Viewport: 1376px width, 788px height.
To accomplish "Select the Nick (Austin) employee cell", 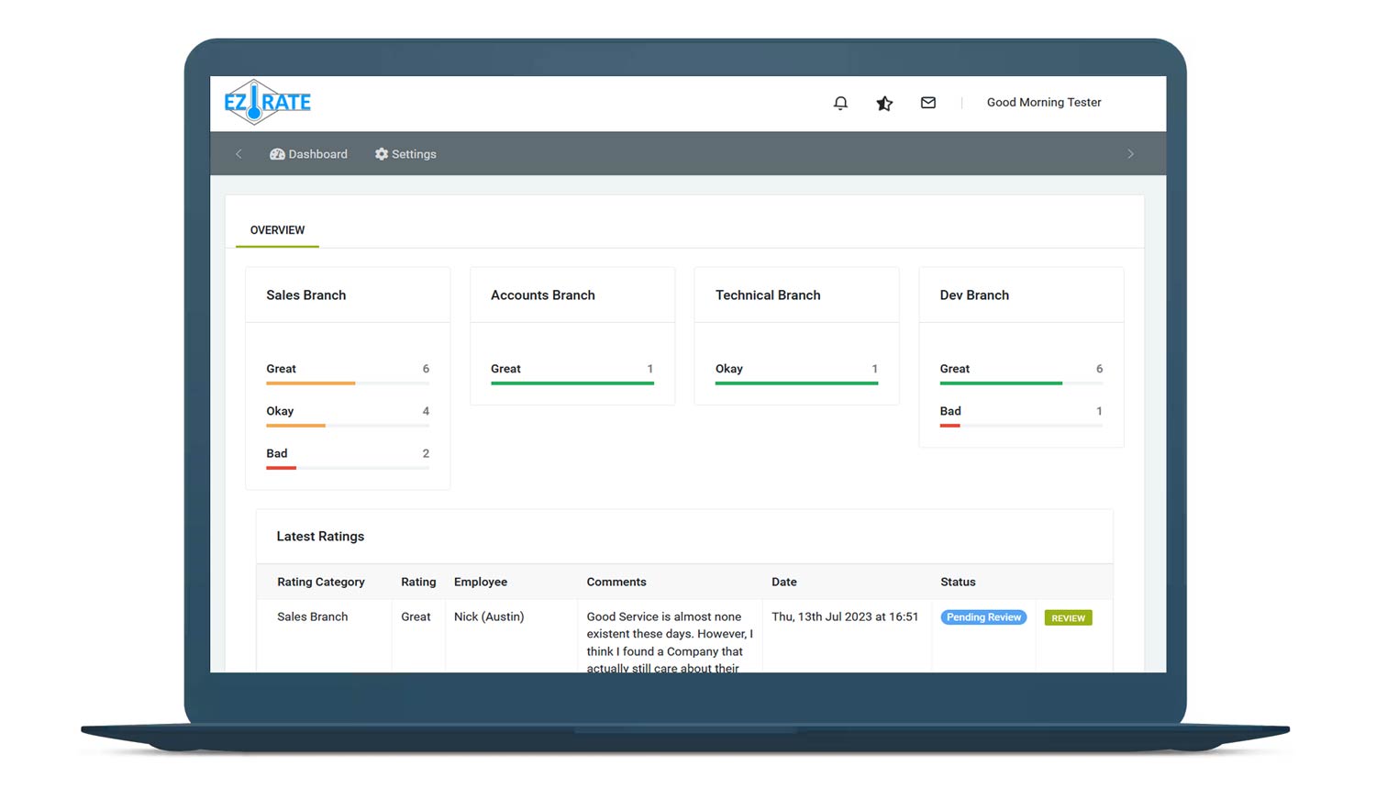I will tap(489, 616).
